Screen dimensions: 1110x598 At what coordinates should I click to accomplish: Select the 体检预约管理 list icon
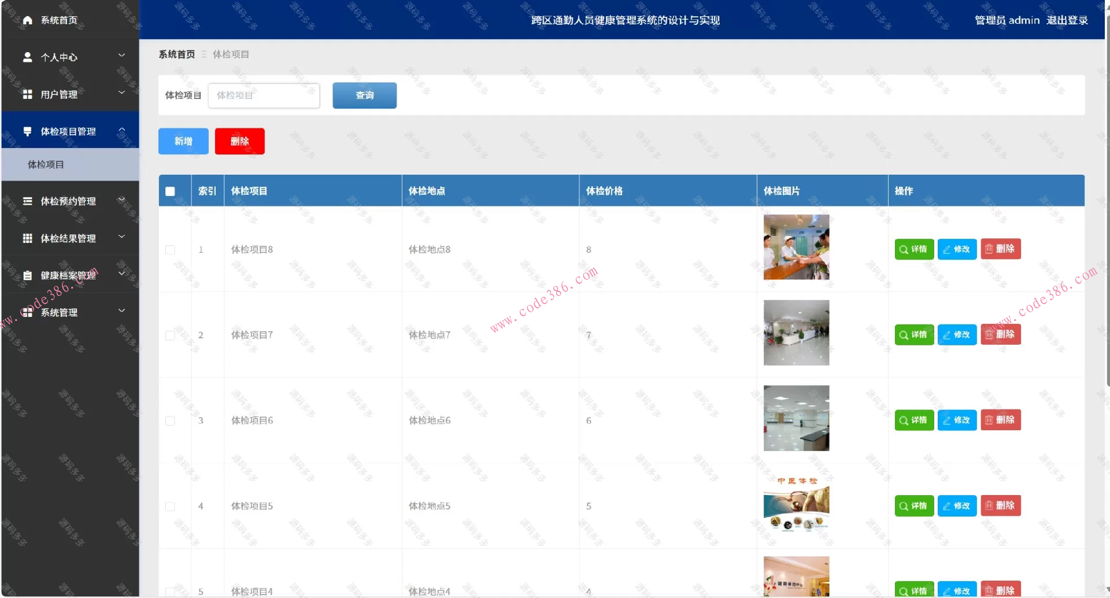(x=27, y=201)
